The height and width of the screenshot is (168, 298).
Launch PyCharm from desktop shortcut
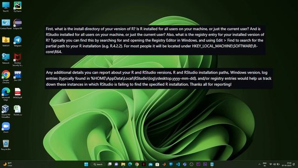(18, 7)
